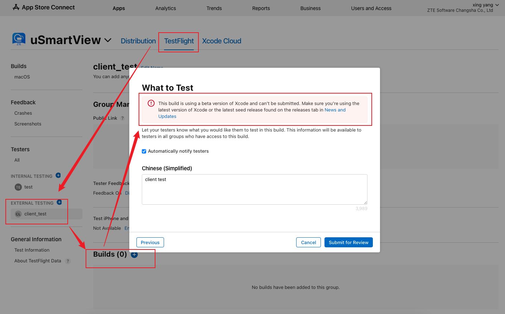Screen dimensions: 505x314
Task: Click the What to Test heading
Action: (x=168, y=88)
